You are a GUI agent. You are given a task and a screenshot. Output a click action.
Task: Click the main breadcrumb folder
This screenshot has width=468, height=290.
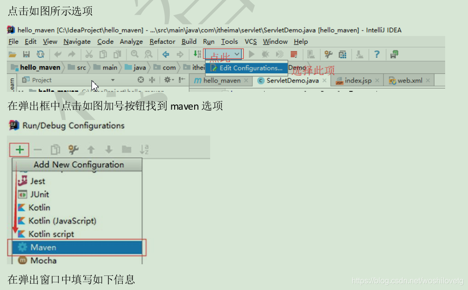(x=106, y=68)
